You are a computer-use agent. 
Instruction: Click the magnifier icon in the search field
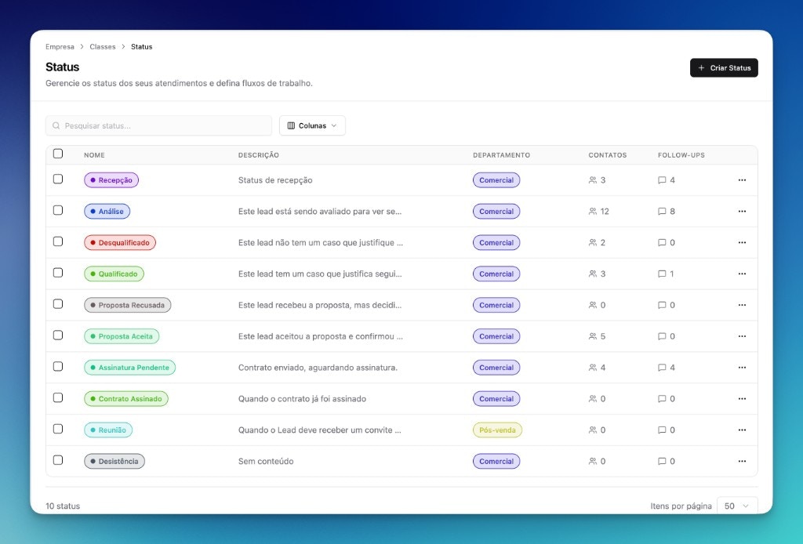click(x=56, y=125)
